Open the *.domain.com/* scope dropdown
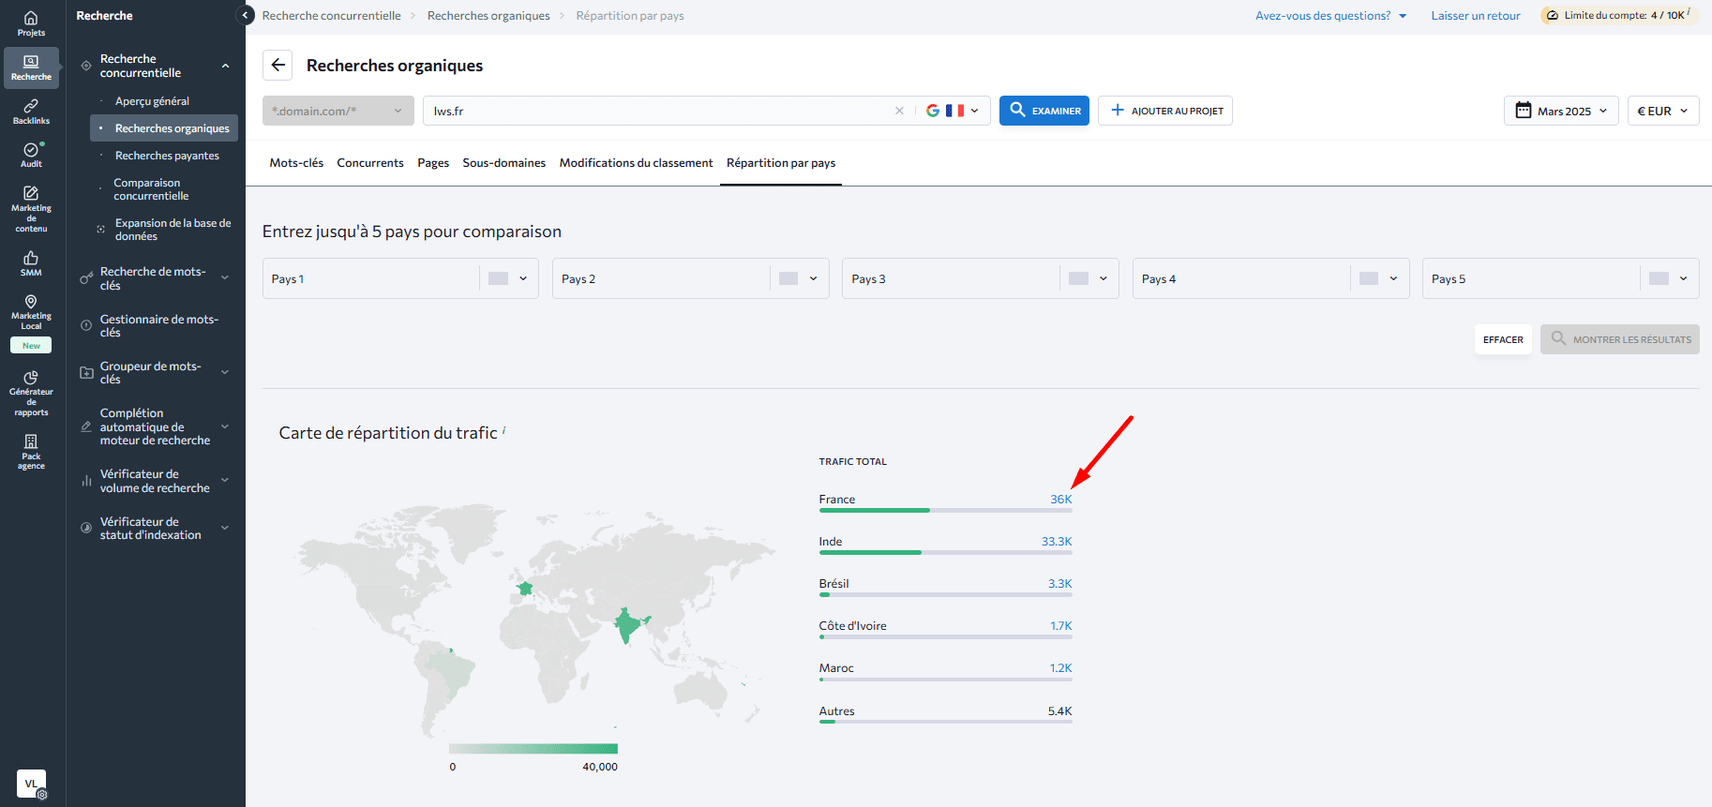1712x807 pixels. [338, 111]
